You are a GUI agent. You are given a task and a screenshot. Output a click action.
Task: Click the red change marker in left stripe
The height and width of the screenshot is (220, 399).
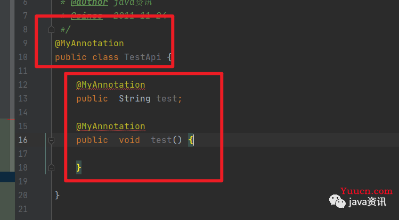tap(11, 119)
